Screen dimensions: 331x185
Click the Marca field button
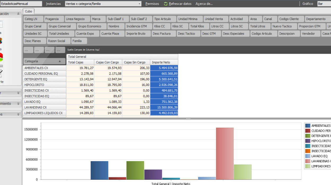pos(98,19)
